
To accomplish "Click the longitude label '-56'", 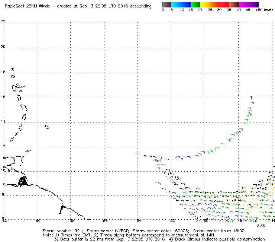I will click(104, 221).
